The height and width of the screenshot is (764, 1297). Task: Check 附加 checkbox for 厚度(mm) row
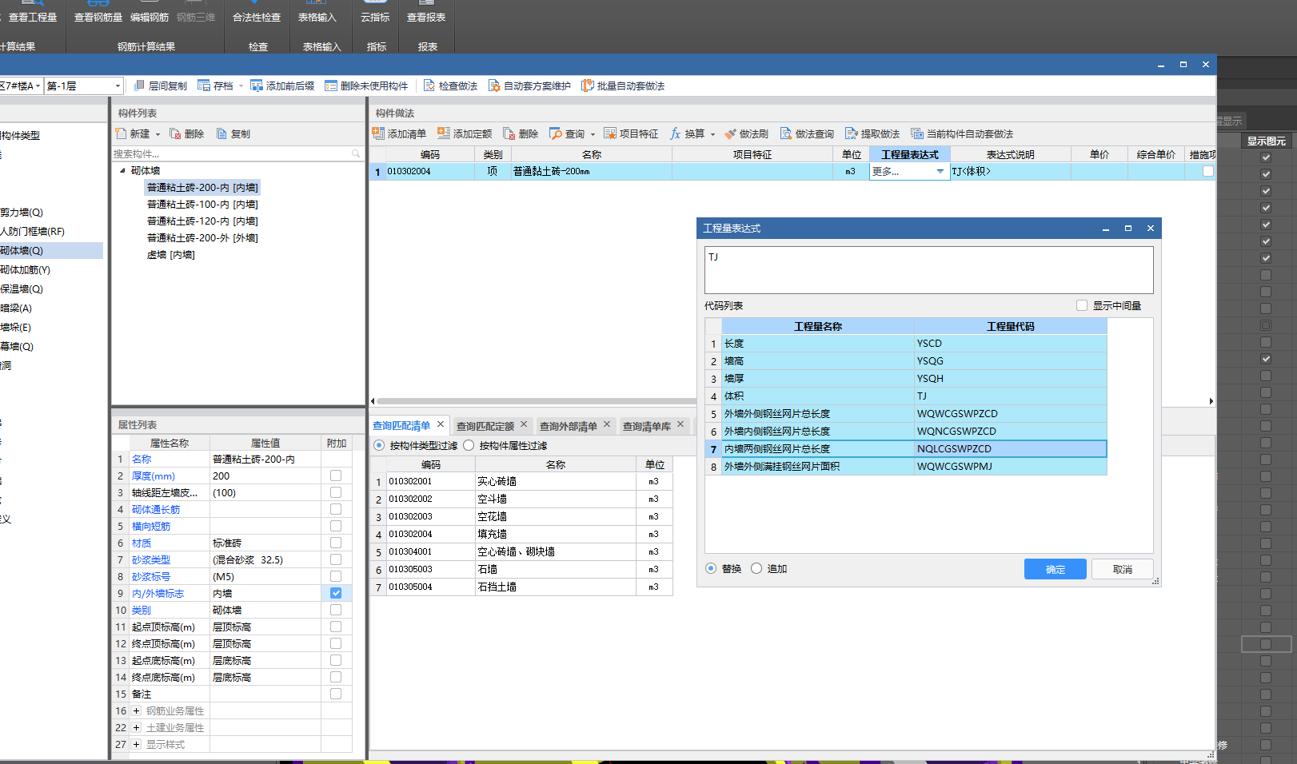(x=336, y=476)
